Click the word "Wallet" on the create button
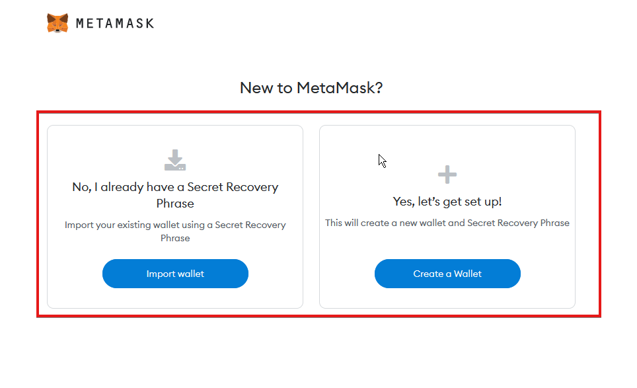Viewport: 637px width, 388px height. [x=468, y=274]
